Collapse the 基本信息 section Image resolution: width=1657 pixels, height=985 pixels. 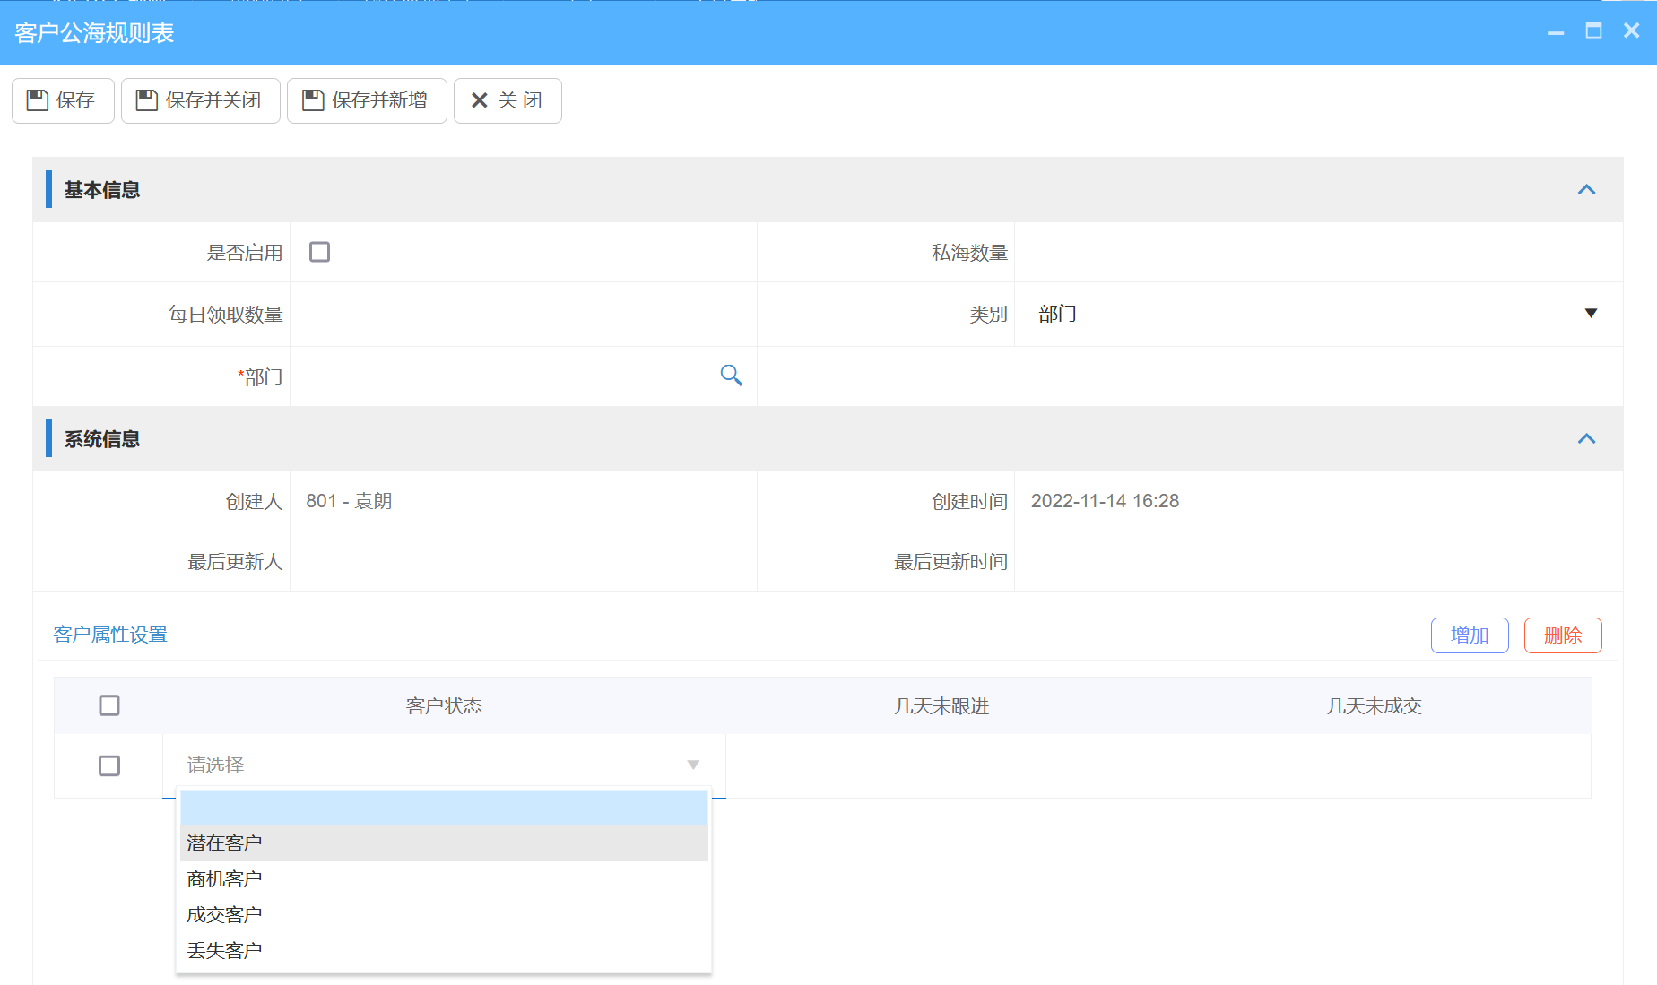pyautogui.click(x=1588, y=190)
